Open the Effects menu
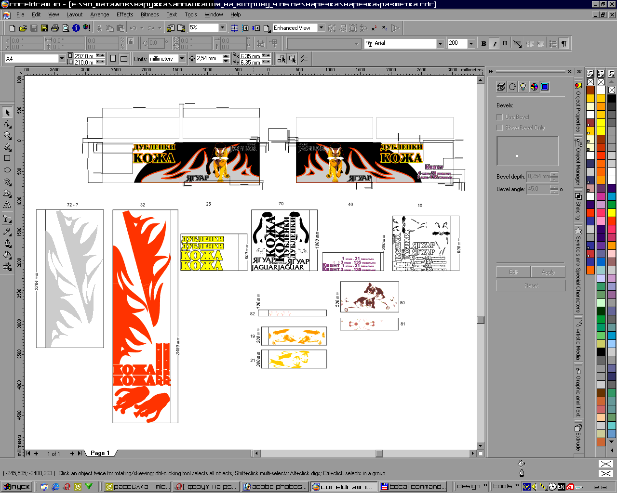The height and width of the screenshot is (493, 617). (x=125, y=14)
